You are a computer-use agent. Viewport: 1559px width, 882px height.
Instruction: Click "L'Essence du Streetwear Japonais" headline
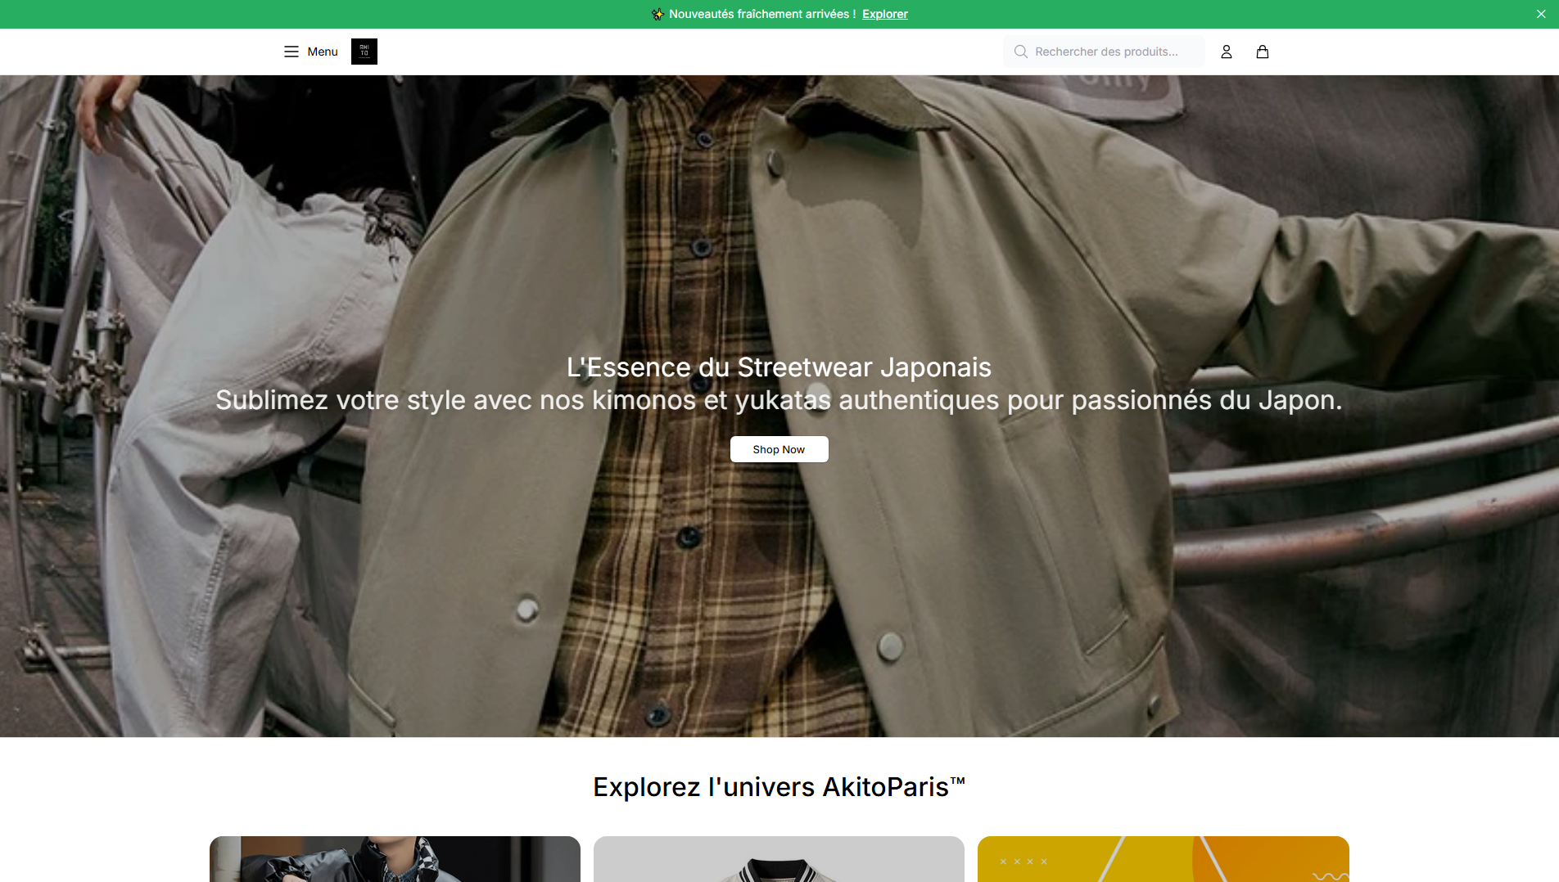point(779,367)
